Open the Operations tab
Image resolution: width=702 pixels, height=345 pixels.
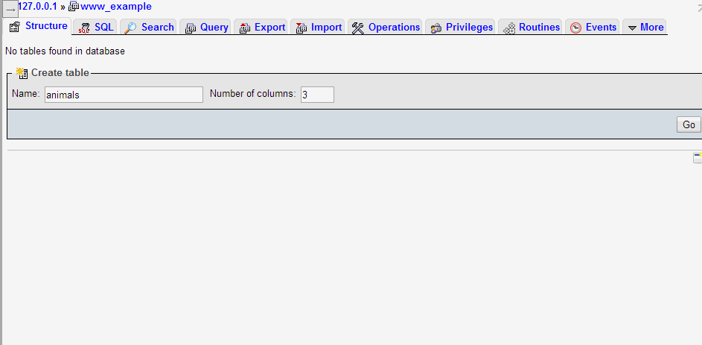386,28
